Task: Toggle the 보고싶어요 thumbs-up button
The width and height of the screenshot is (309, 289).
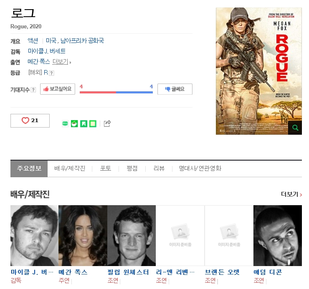Action: (58, 89)
